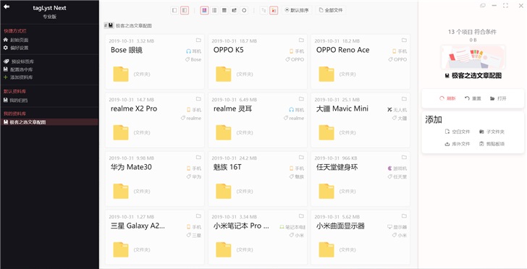527x269 pixels.
Task: Click the back arrow beside tagLyst Next
Action: (7, 7)
